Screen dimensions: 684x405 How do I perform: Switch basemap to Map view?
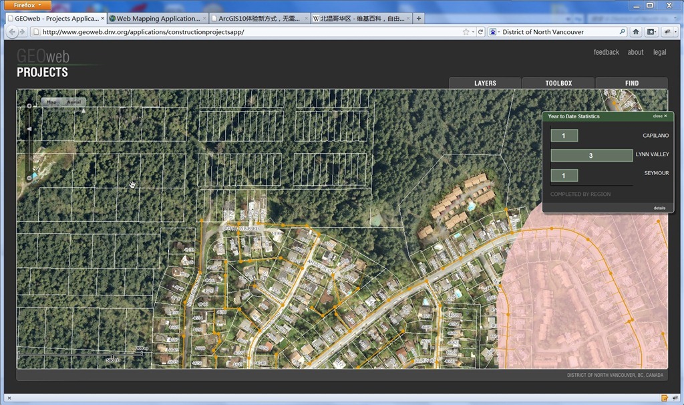tap(51, 102)
